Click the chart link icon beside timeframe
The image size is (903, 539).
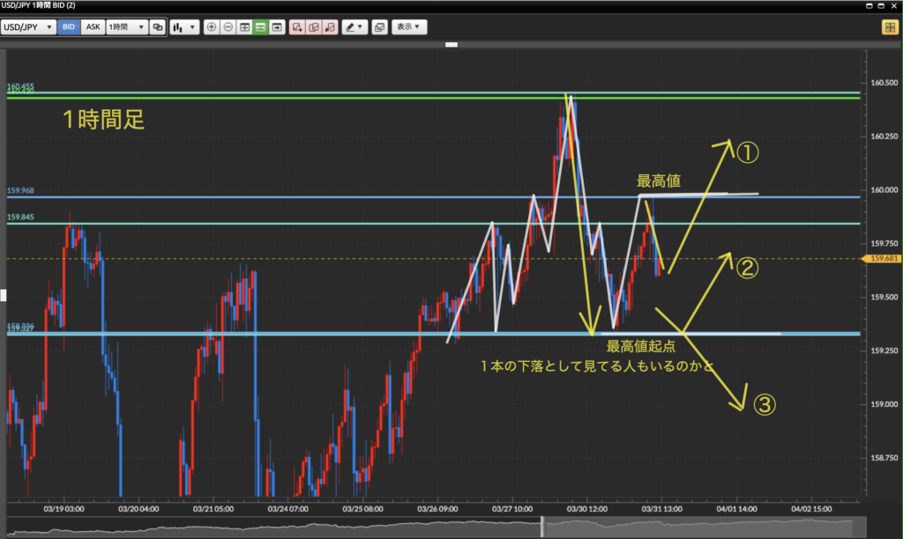158,27
